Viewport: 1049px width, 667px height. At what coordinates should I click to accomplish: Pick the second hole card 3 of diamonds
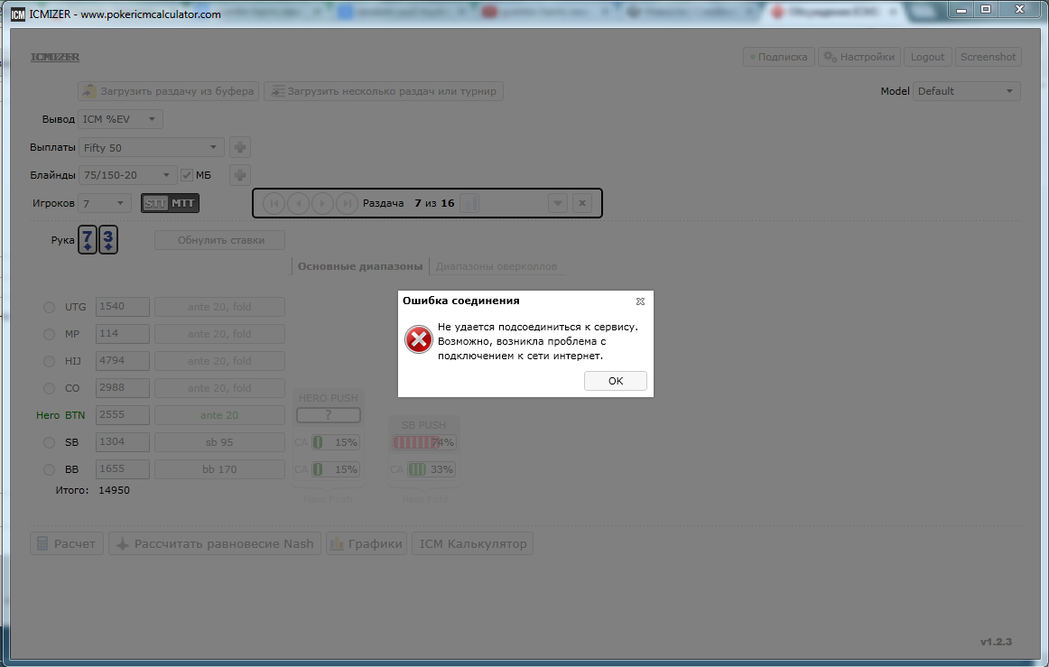point(108,240)
